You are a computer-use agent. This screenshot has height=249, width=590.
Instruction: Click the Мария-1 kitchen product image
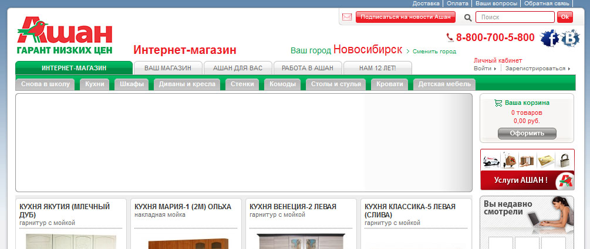pos(188,243)
